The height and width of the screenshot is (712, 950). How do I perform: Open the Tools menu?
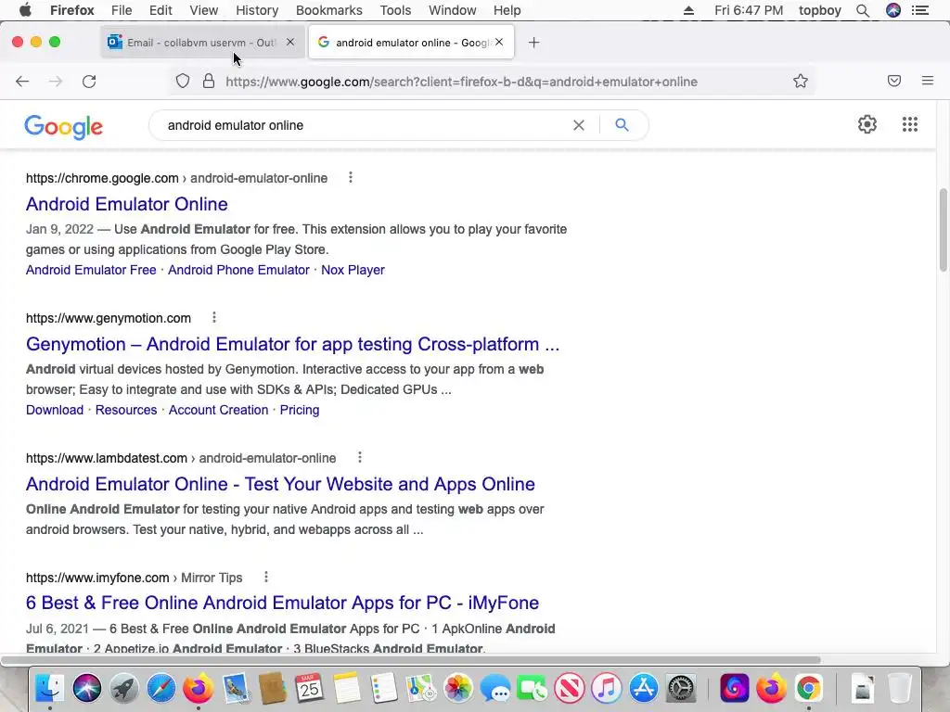coord(395,10)
